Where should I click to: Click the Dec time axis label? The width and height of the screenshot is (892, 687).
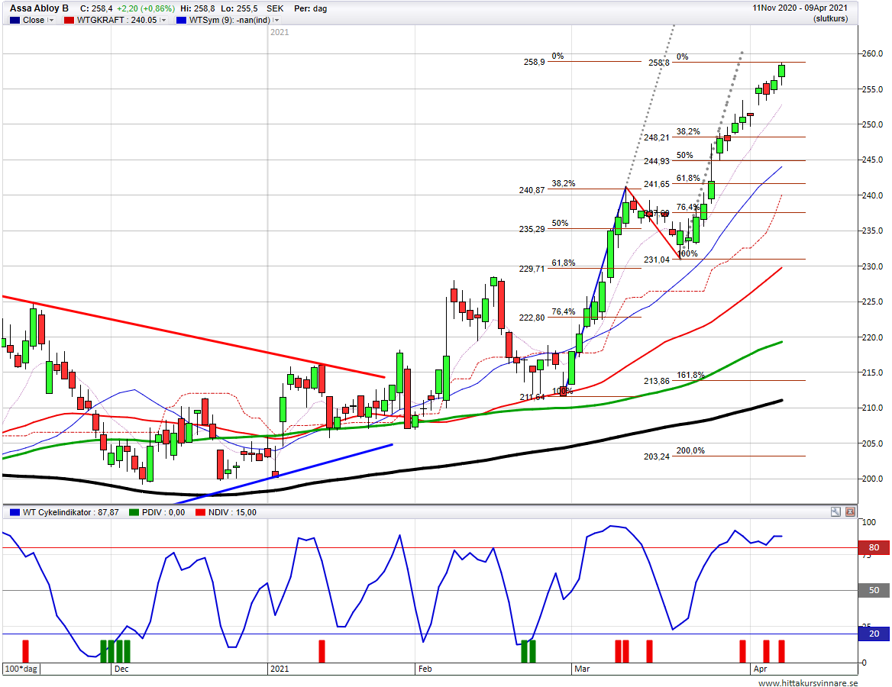[121, 669]
